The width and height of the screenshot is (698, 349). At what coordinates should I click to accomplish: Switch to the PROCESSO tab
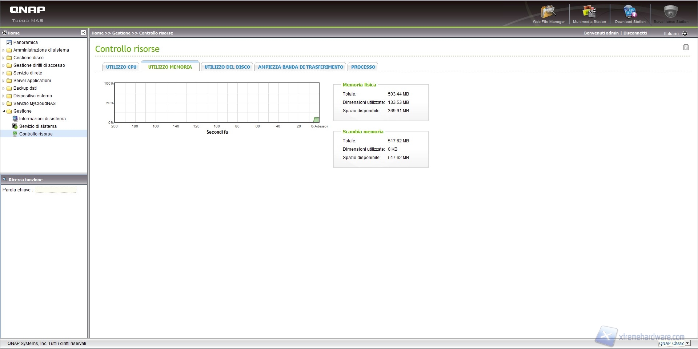[x=363, y=67]
